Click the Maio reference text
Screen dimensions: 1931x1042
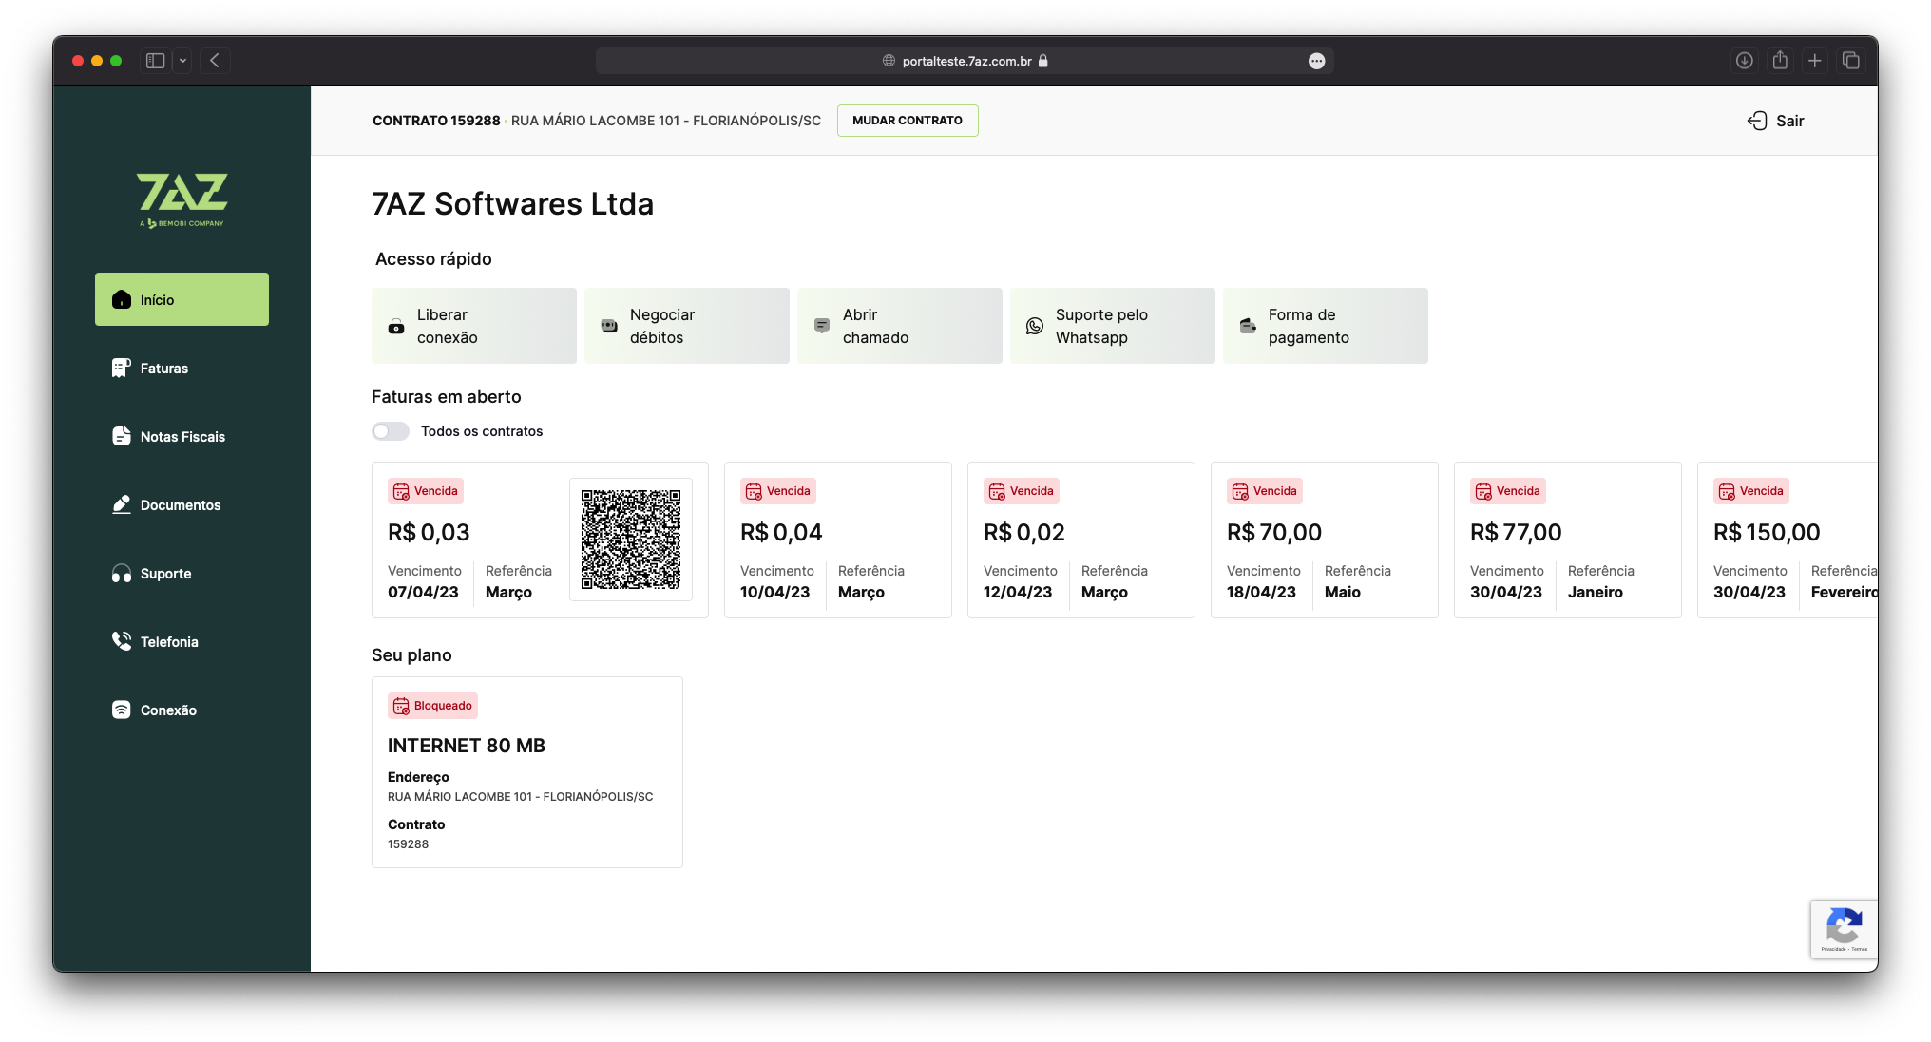(x=1343, y=592)
